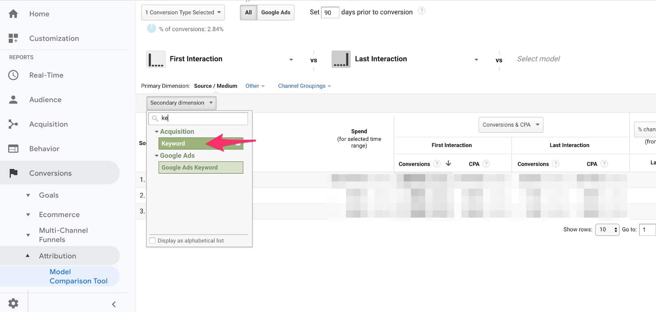Open Model Comparison Tool link

coord(78,276)
